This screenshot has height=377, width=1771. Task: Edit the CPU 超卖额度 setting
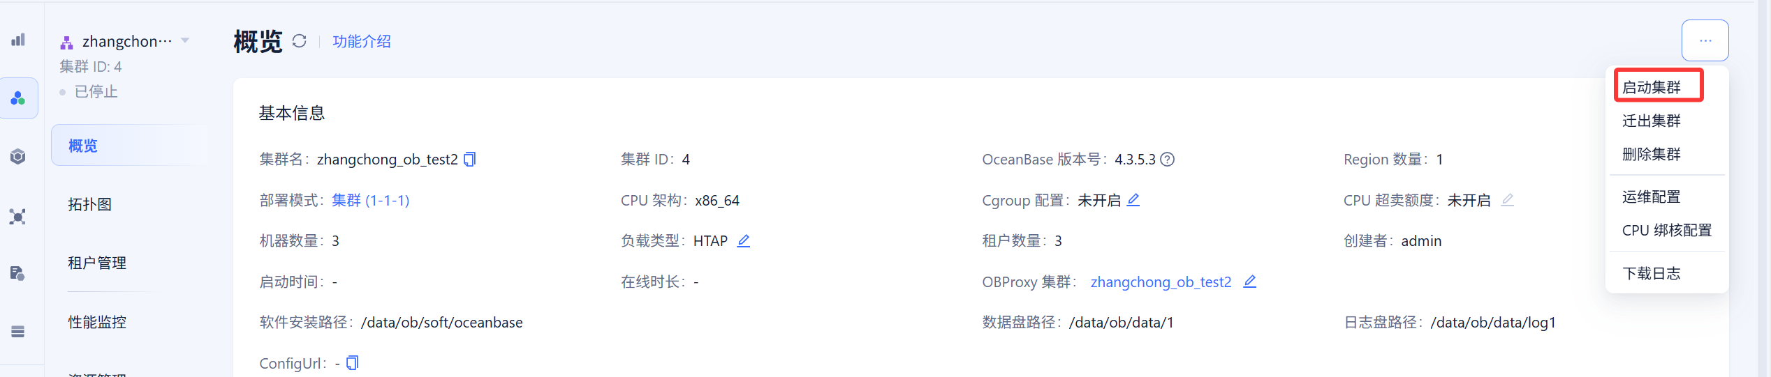(1508, 200)
